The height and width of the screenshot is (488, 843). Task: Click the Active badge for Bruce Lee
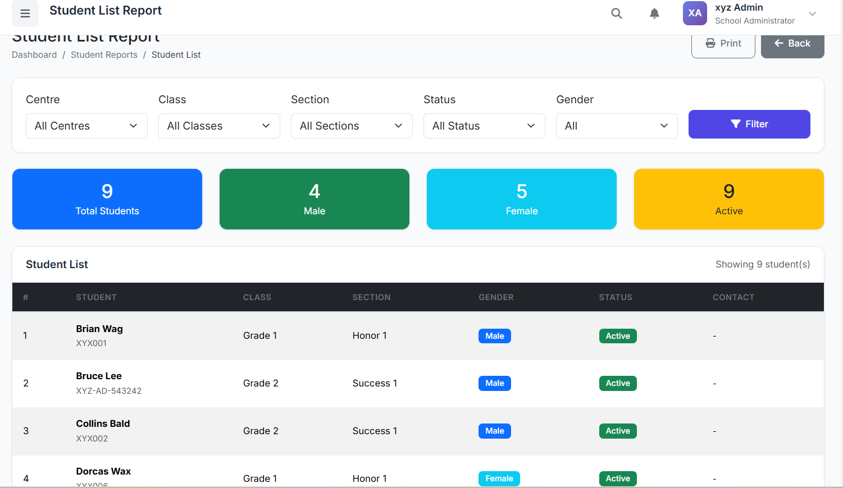click(618, 384)
